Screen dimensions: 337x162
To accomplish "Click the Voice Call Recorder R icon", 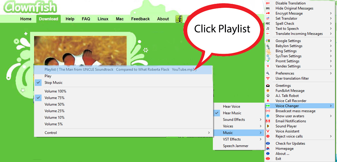I will [x=268, y=101].
